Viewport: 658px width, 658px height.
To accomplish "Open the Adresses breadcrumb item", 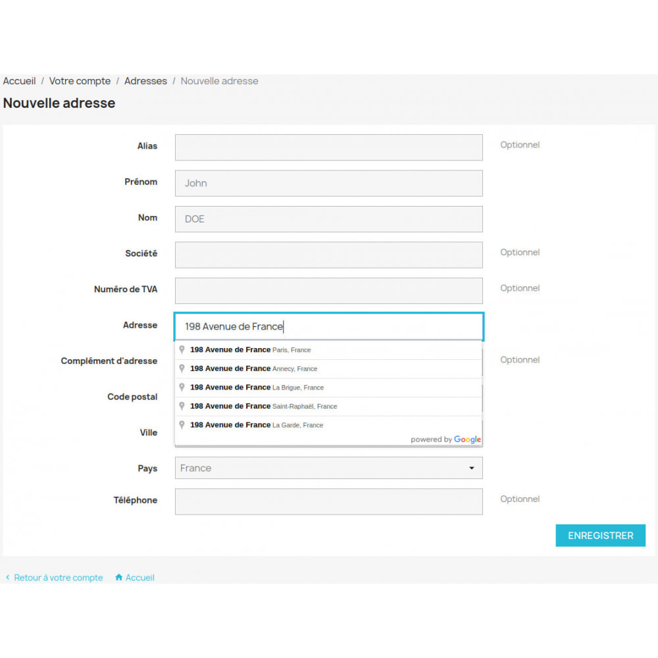I will 145,81.
